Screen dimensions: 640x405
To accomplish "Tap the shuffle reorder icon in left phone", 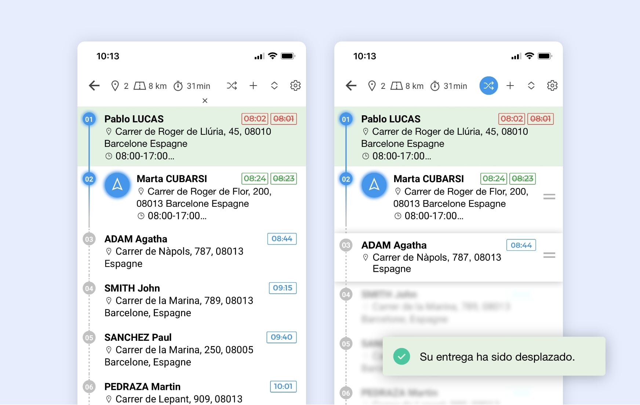I will coord(232,86).
